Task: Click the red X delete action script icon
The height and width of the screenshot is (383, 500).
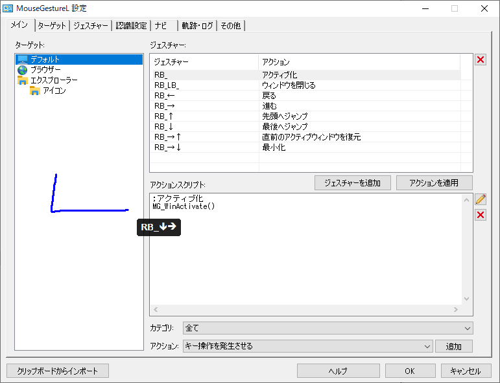Action: coord(481,215)
